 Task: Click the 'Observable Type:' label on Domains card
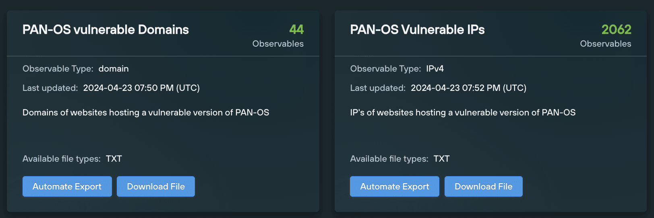click(58, 69)
